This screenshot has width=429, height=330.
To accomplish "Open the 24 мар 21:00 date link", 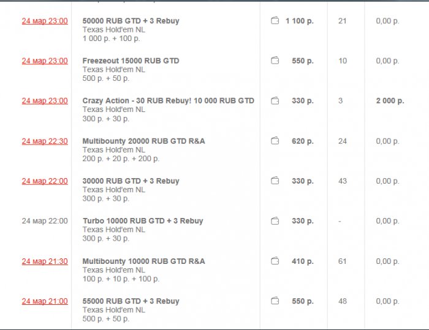I will pyautogui.click(x=45, y=301).
